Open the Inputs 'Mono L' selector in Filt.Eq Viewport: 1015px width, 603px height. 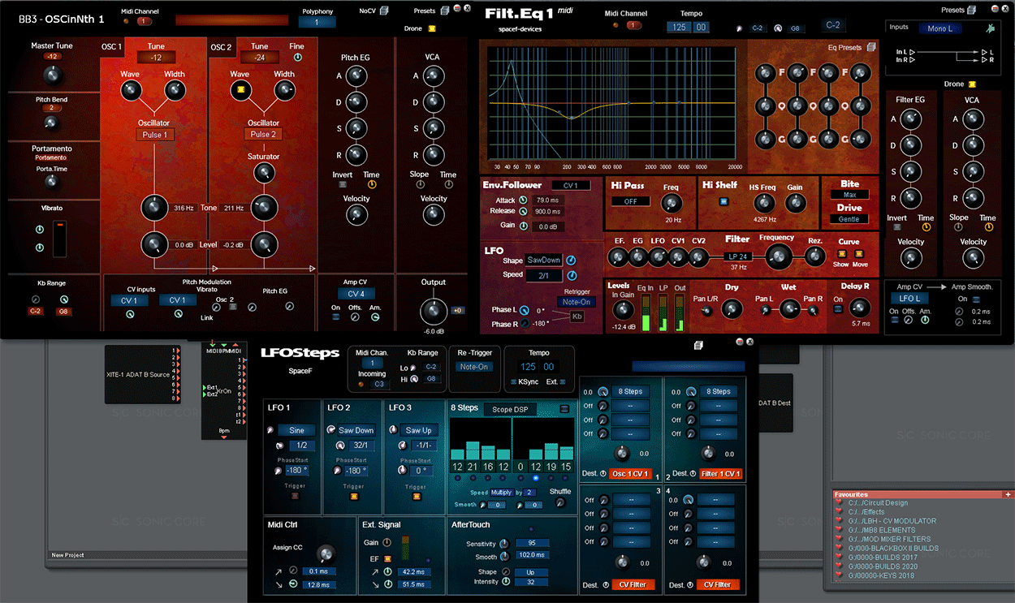point(940,28)
